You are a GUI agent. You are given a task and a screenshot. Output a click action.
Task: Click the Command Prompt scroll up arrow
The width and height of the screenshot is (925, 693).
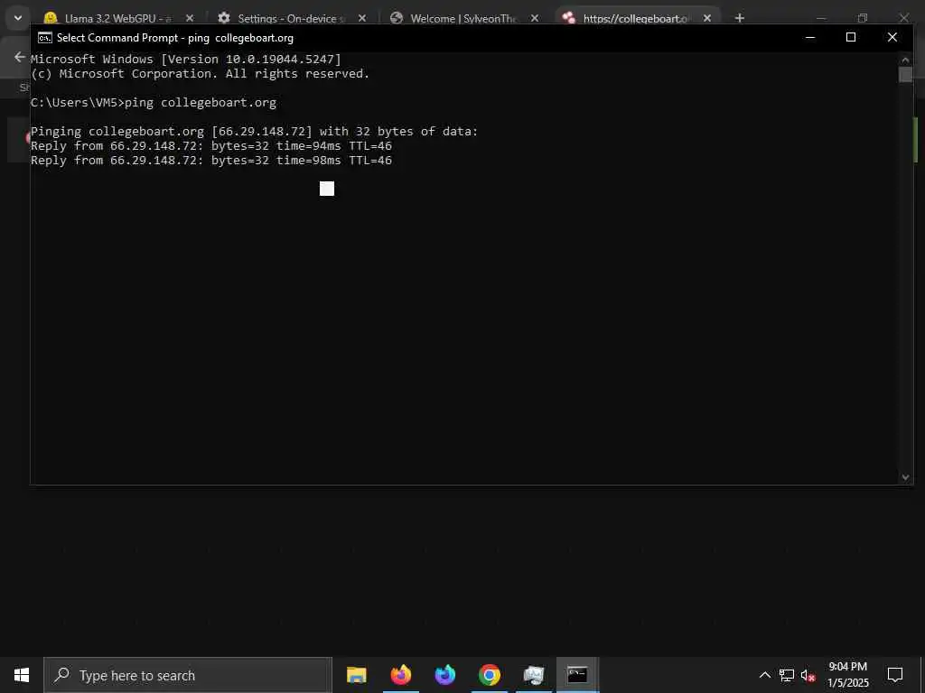point(905,59)
